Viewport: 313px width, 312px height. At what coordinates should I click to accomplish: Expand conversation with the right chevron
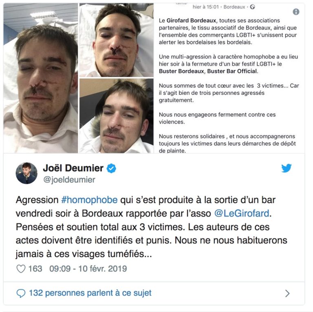(287, 293)
